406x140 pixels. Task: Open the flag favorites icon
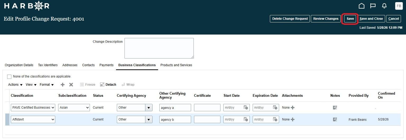click(373, 6)
